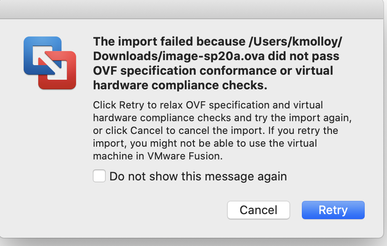387x246 pixels.
Task: Click "hardware compliance checks." ending the bold heading
Action: pyautogui.click(x=180, y=86)
